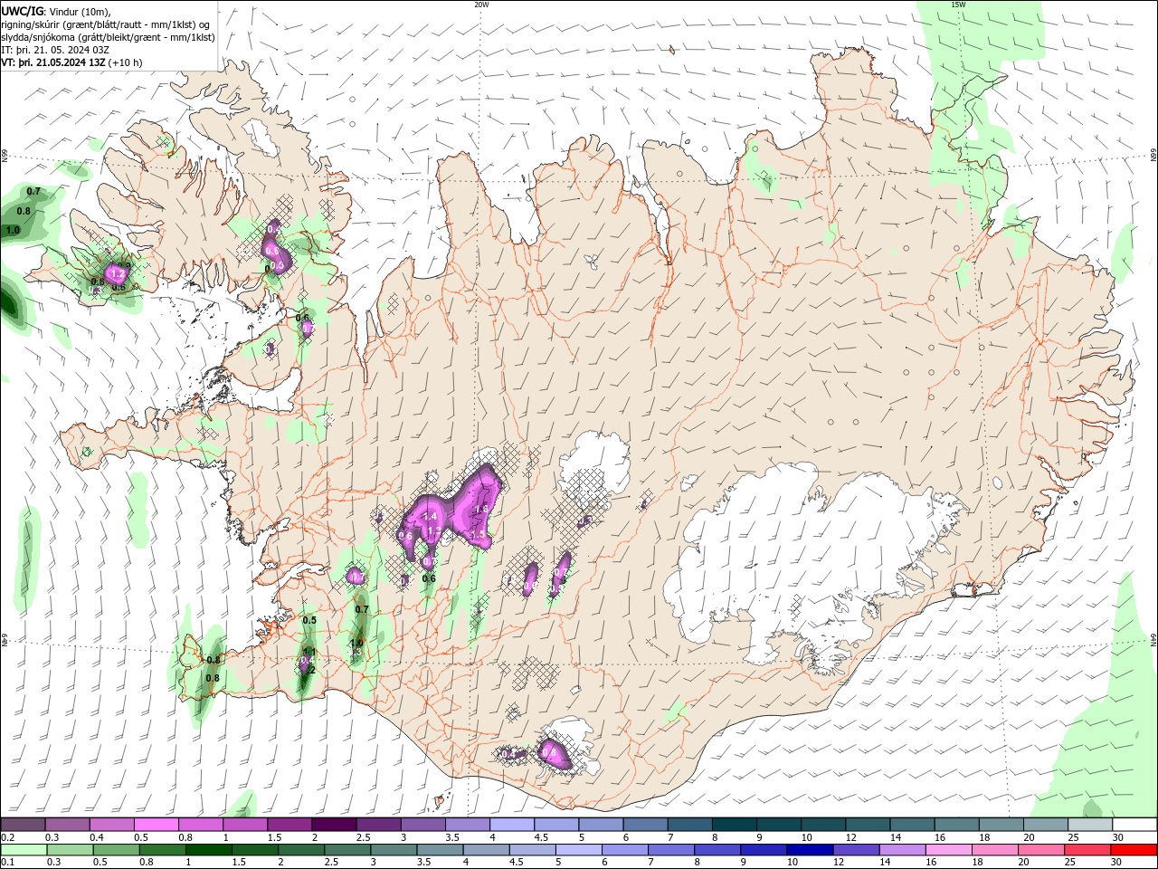Image resolution: width=1158 pixels, height=869 pixels.
Task: Click the 'IT: þri. 21. 05. 2024 03Z' line
Action: tap(55, 50)
